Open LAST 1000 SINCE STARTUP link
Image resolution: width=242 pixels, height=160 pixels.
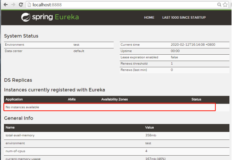click(184, 18)
